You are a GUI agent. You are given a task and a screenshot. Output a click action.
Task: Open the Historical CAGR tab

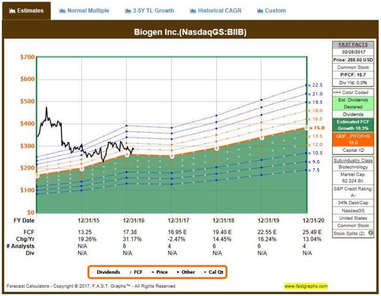(x=216, y=11)
